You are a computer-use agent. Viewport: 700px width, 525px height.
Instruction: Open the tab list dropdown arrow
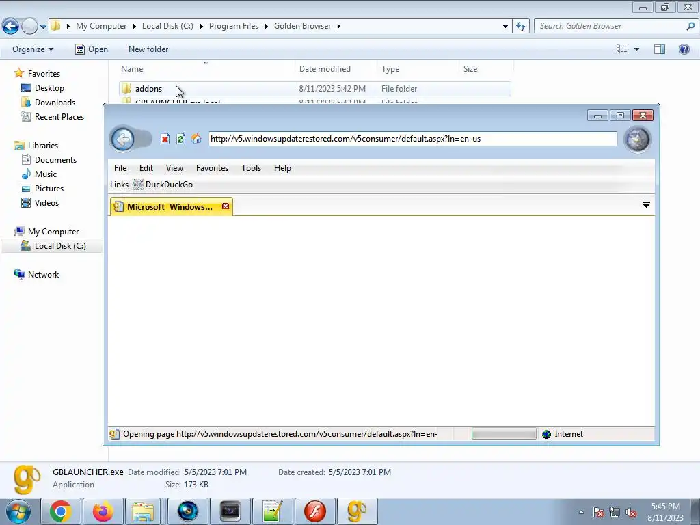tap(646, 204)
